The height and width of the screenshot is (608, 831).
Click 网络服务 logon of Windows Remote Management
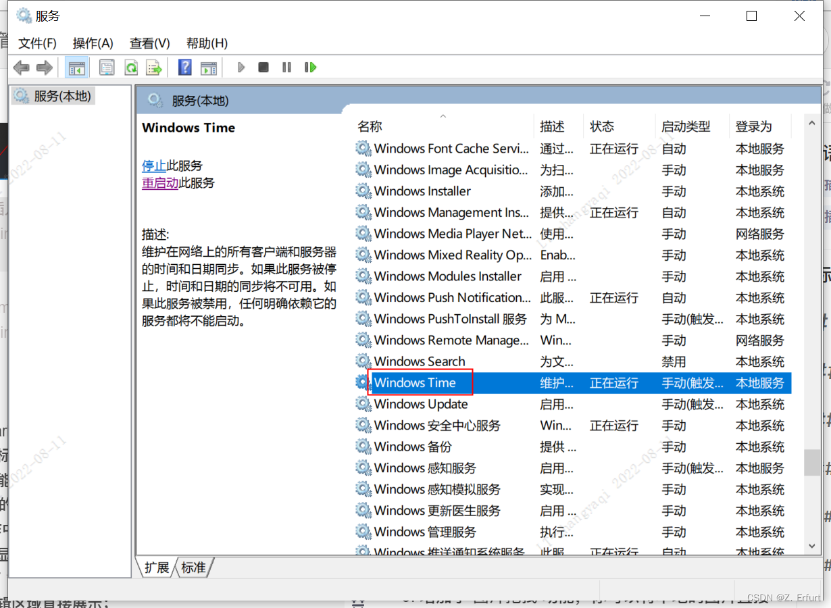point(760,340)
